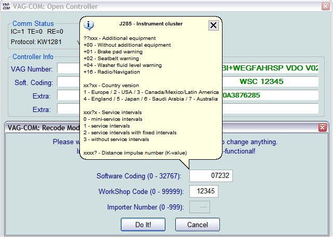Click the 'xx?xx - Country version' line
This screenshot has width=333, height=237.
click(111, 86)
